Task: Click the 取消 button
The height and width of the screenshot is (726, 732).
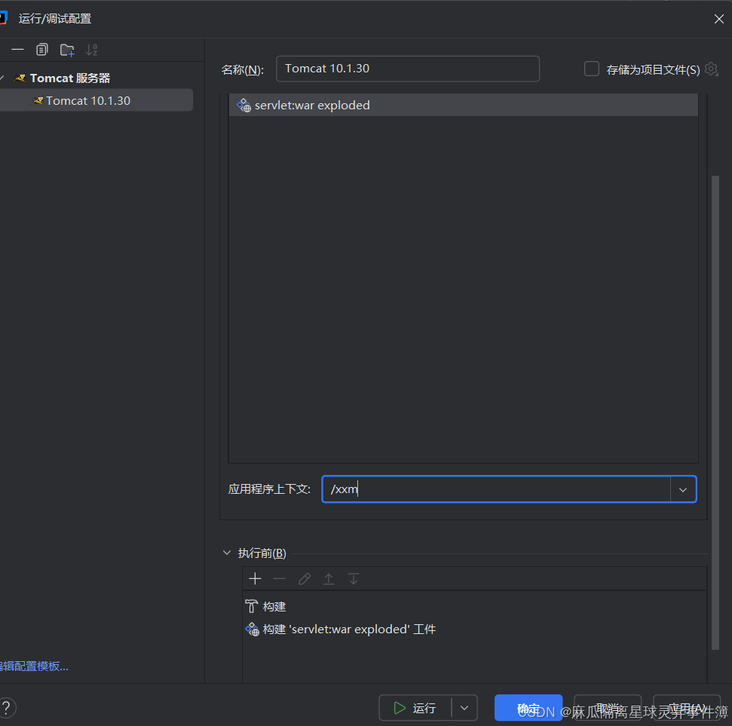Action: (608, 708)
